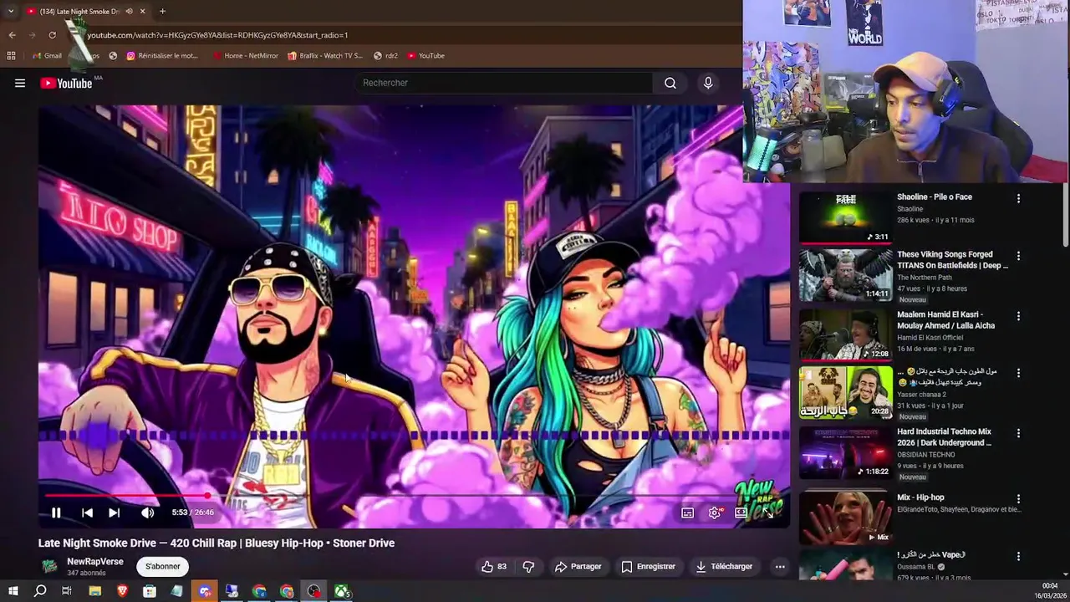Open the Xbox app in taskbar
This screenshot has height=602, width=1070.
tap(342, 591)
